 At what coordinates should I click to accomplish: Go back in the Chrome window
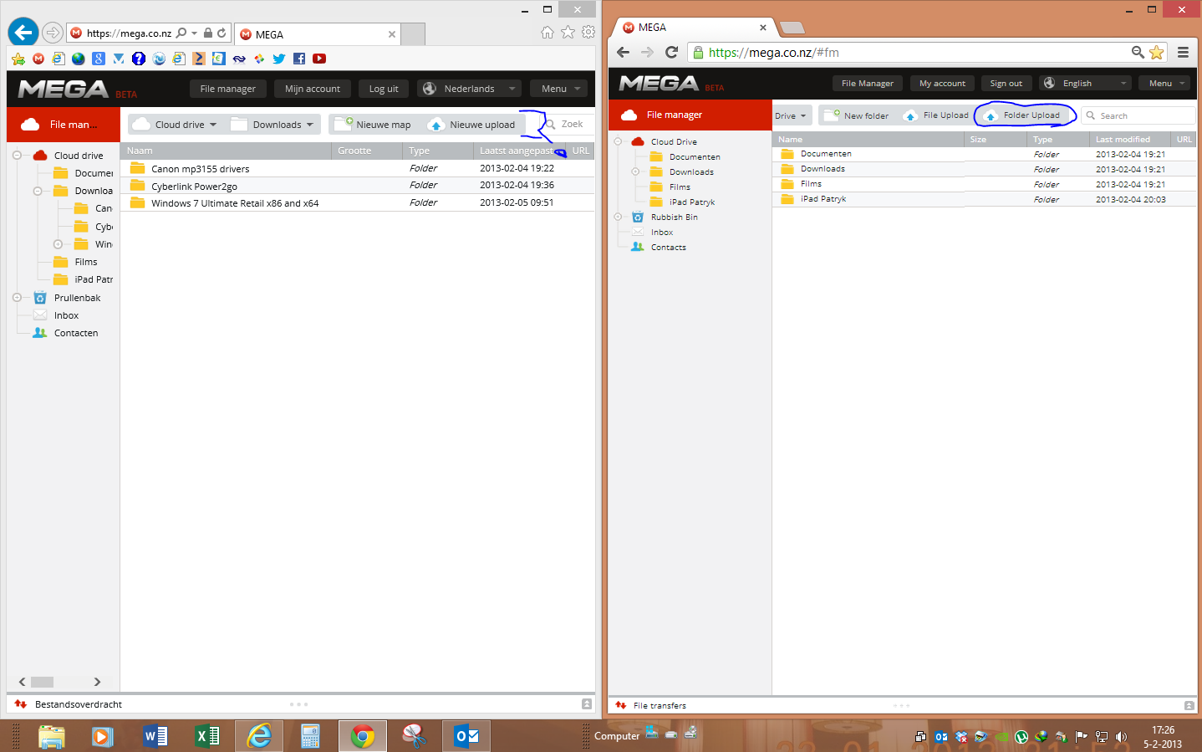coord(623,52)
